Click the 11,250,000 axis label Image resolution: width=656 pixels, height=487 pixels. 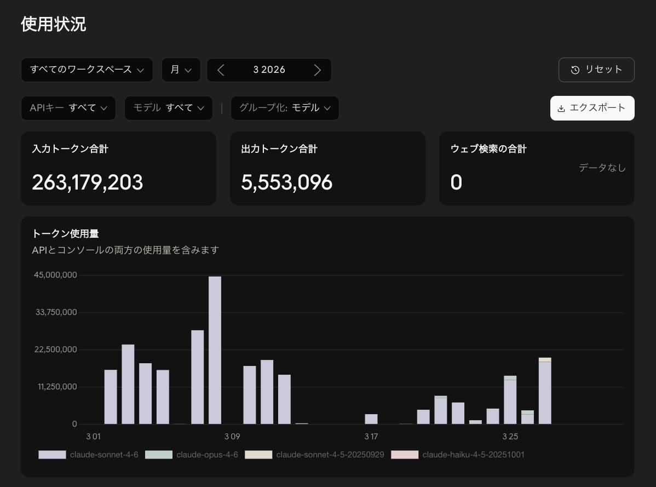pos(57,387)
